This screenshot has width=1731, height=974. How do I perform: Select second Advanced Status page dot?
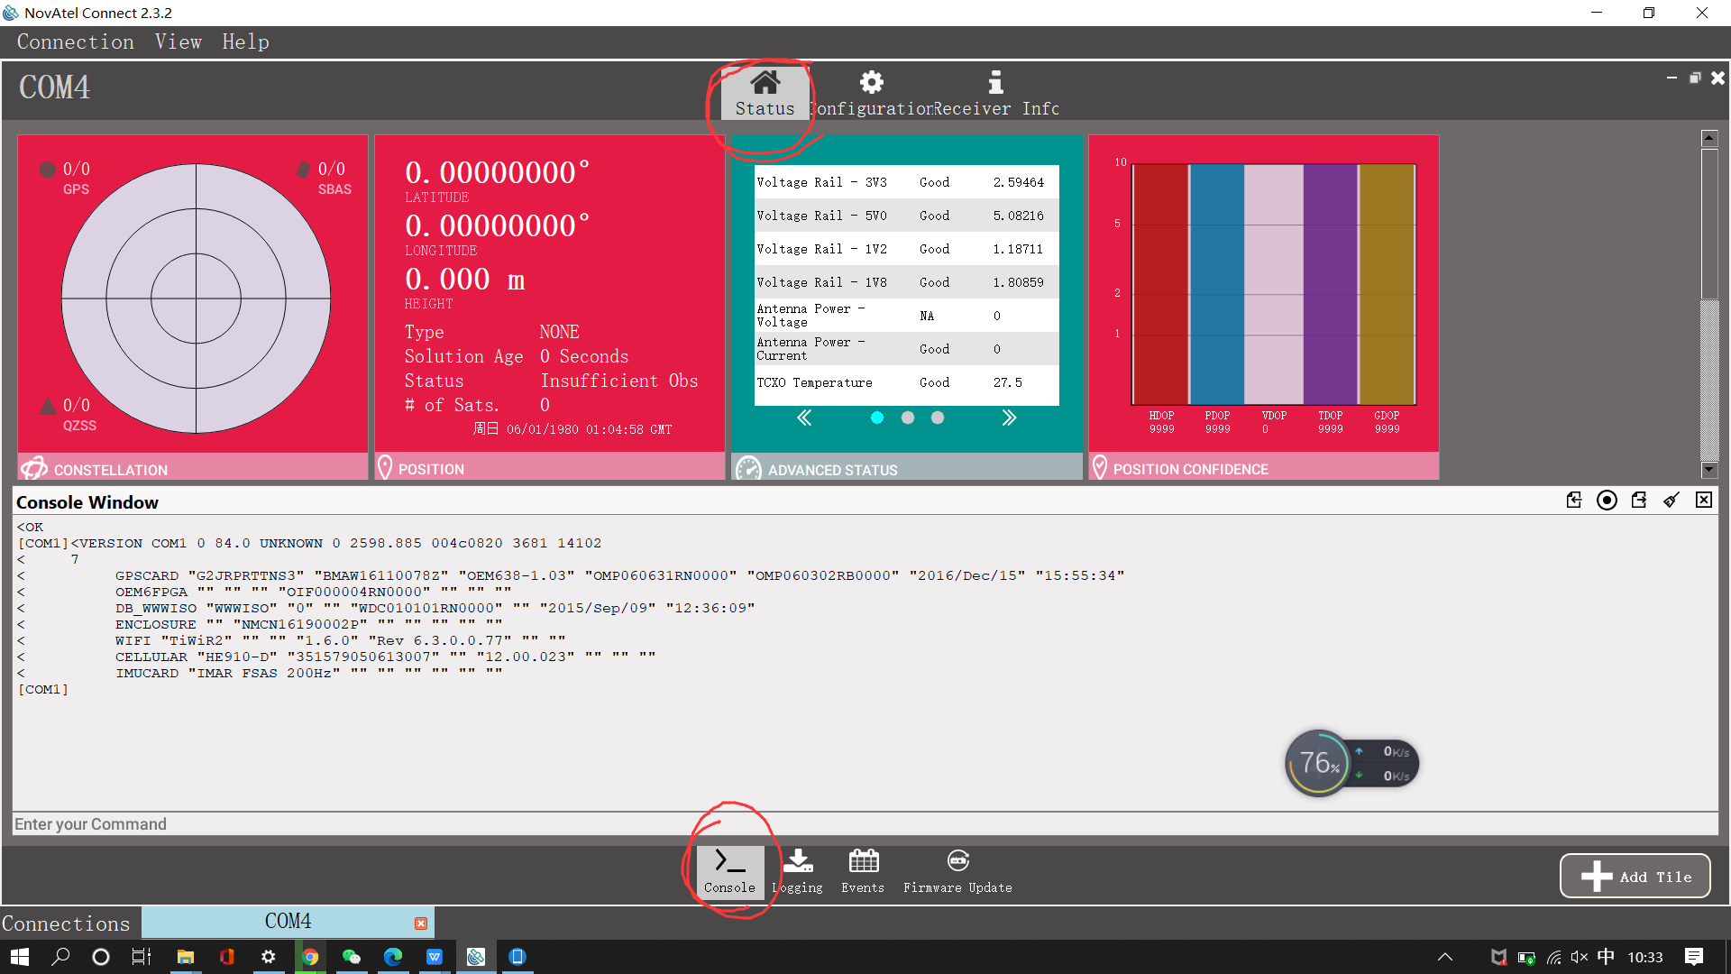click(x=908, y=418)
